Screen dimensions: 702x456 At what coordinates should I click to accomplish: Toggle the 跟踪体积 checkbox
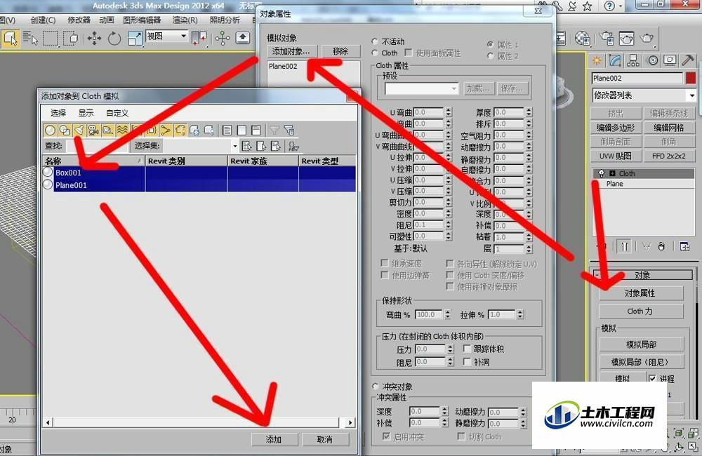click(467, 348)
